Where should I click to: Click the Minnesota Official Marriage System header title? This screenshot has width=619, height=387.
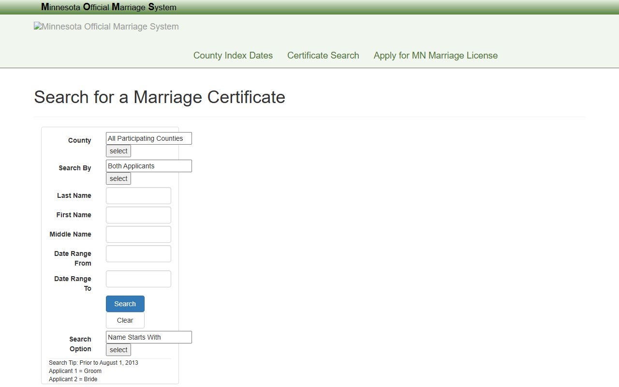109,7
